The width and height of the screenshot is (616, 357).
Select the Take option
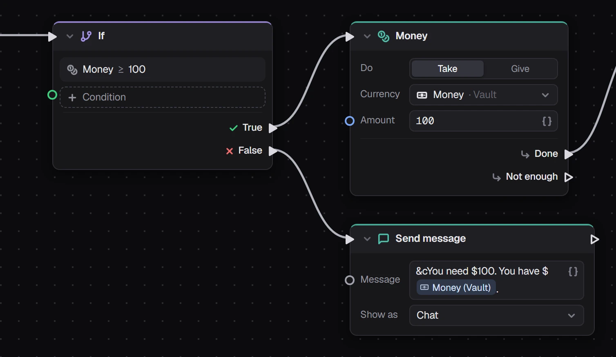(448, 69)
